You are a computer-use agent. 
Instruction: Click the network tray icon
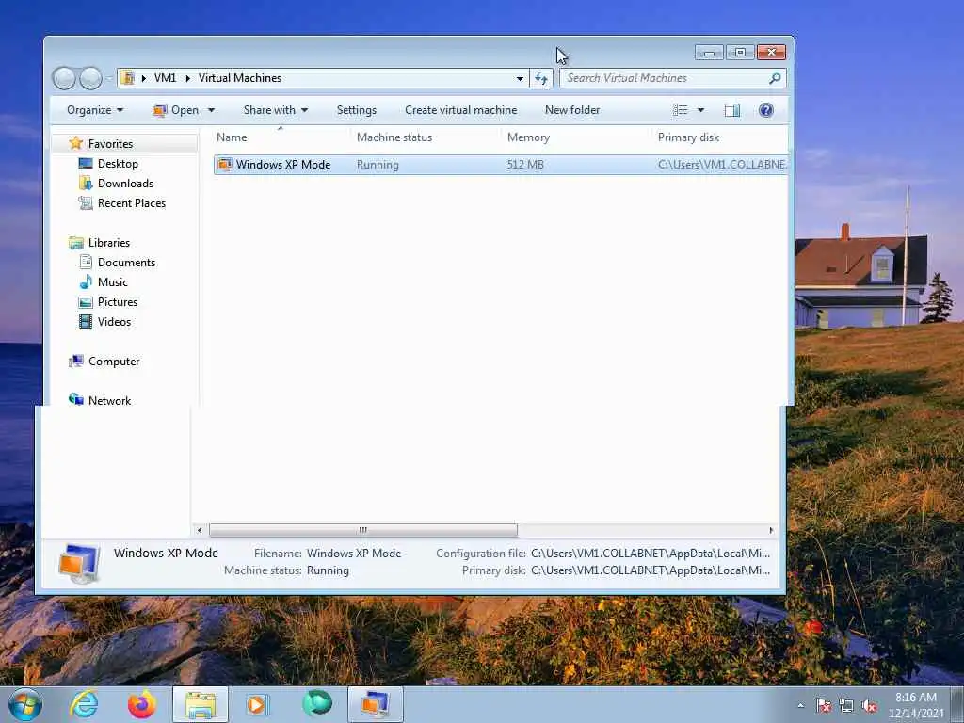tap(846, 706)
